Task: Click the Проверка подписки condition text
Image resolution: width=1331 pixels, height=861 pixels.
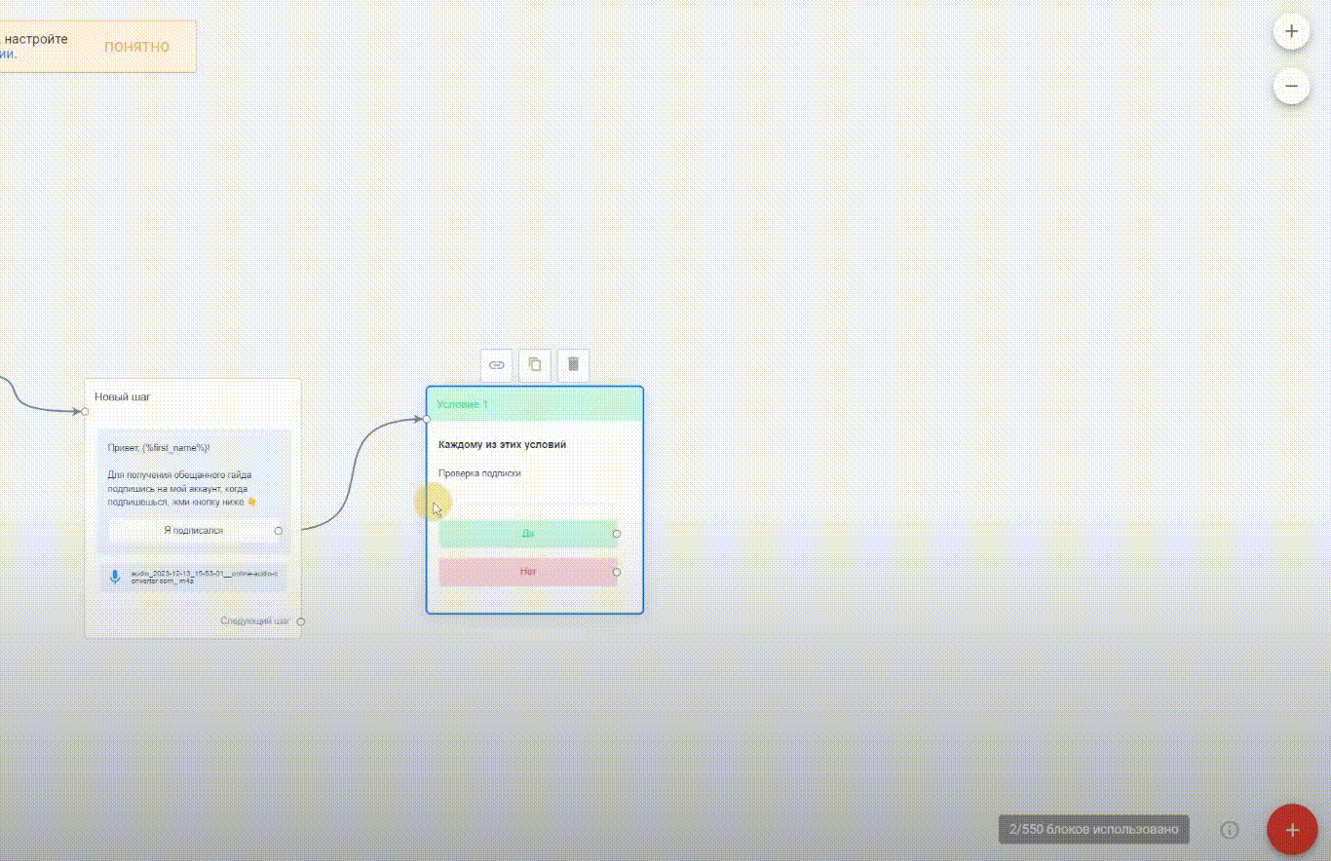Action: tap(479, 473)
